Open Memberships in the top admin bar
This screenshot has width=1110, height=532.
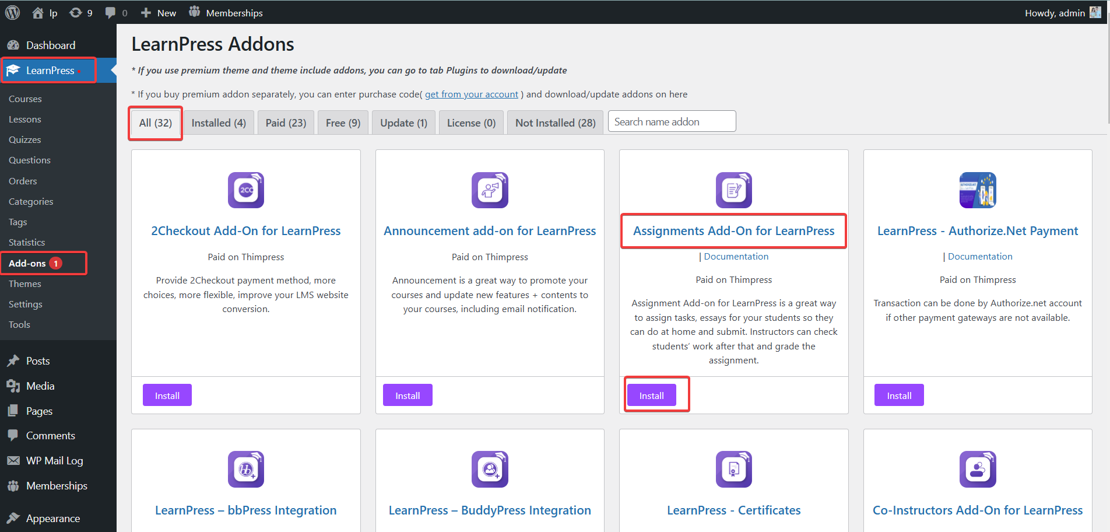tap(226, 12)
